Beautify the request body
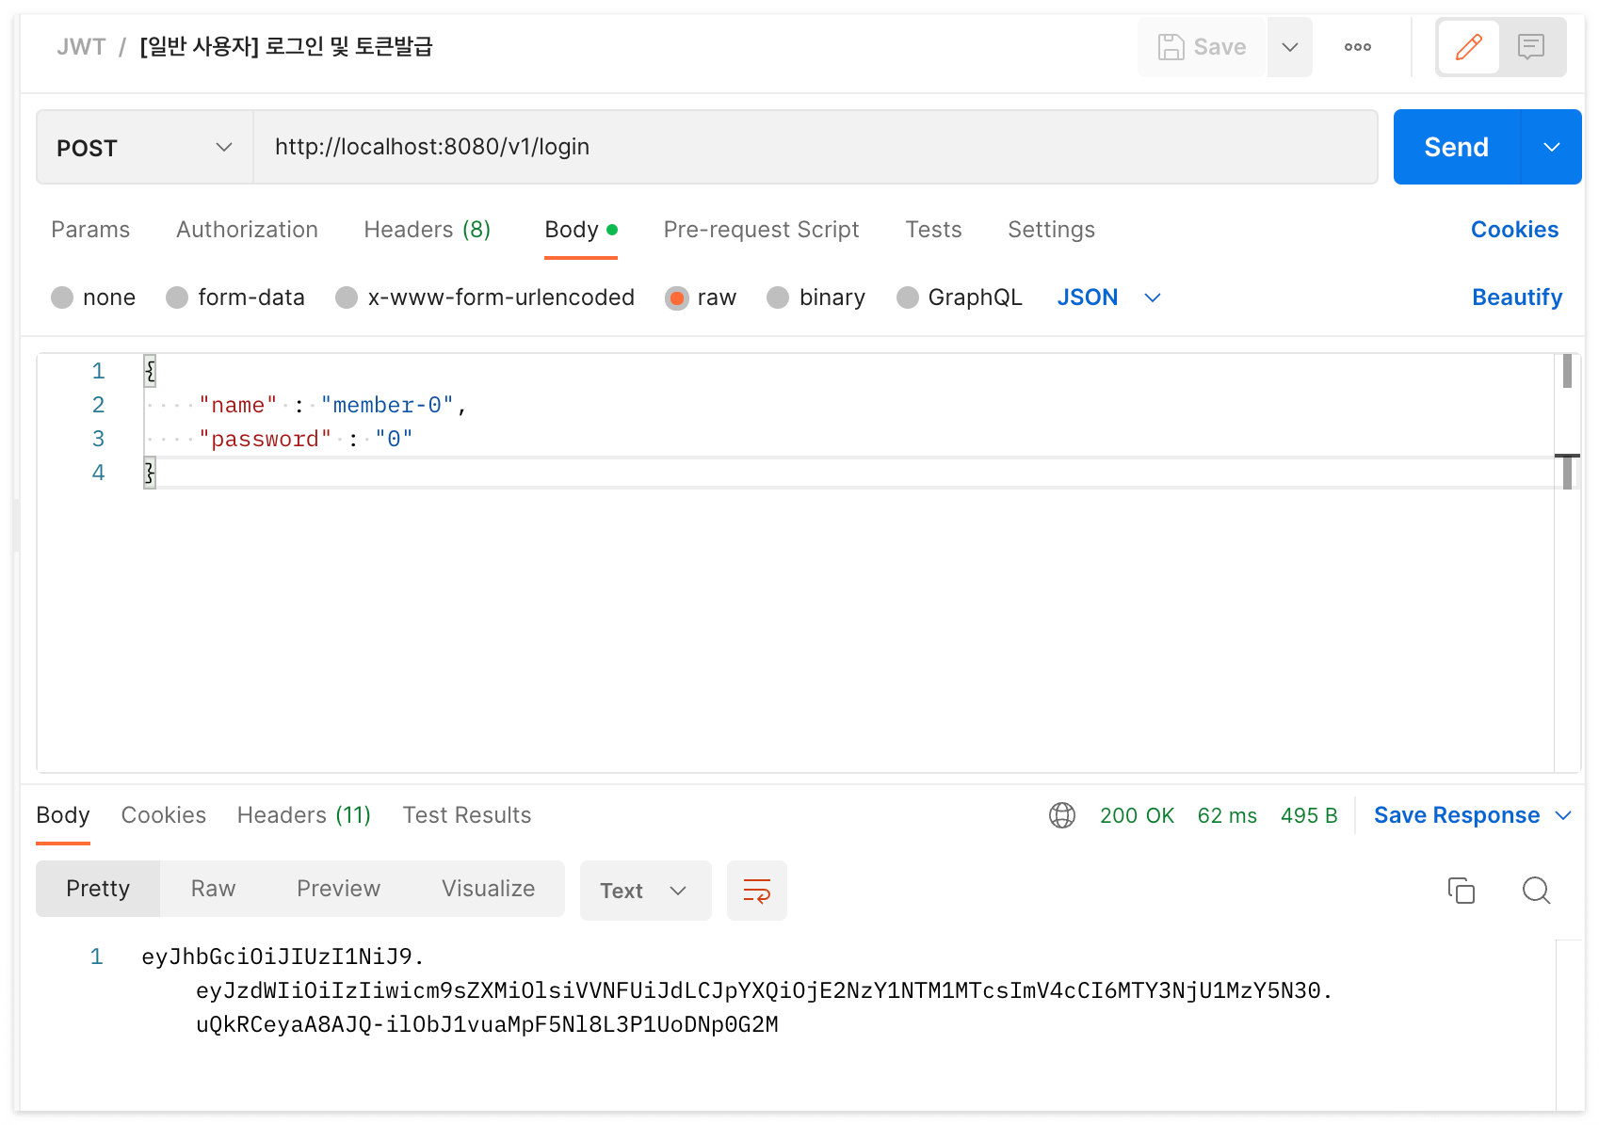 1517,297
